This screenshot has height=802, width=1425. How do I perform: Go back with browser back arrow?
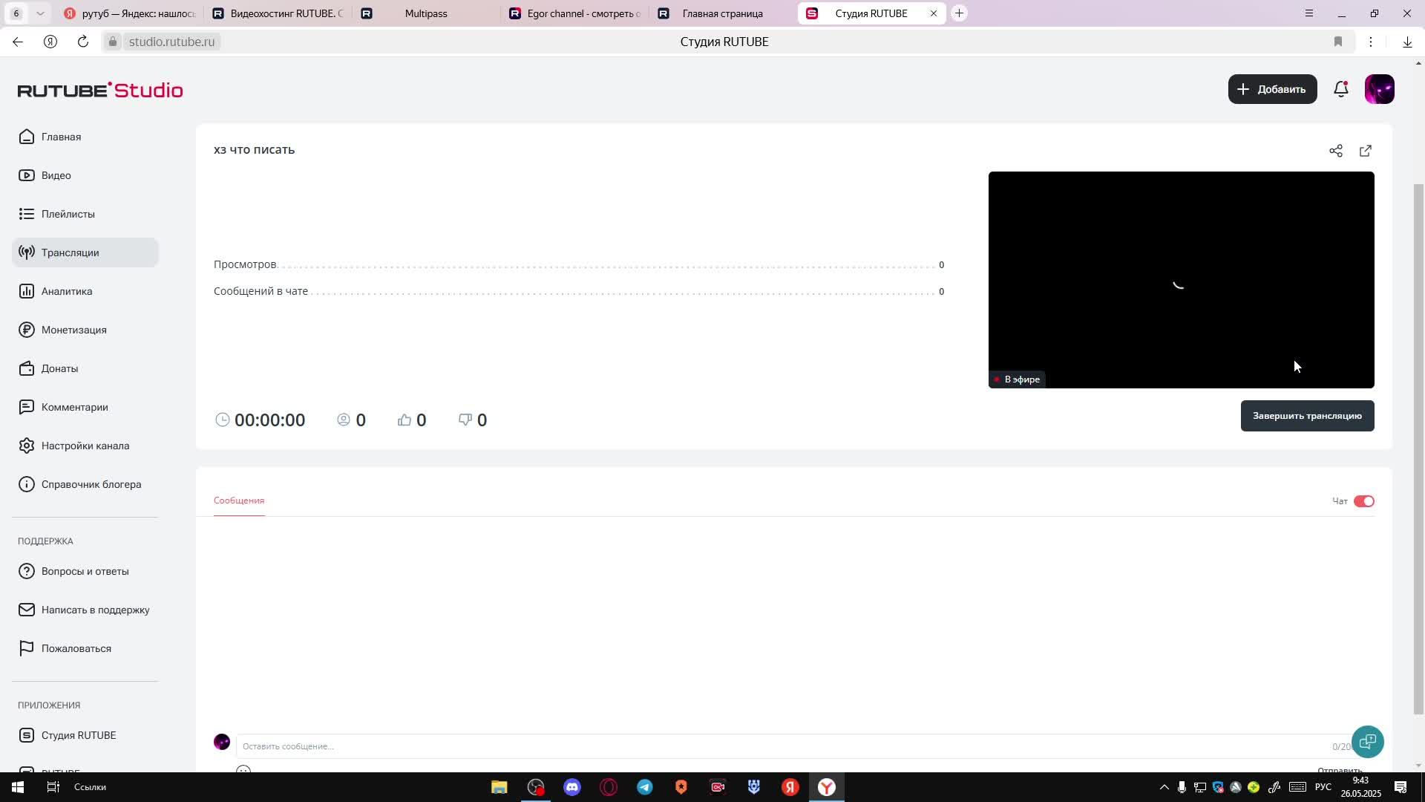tap(18, 42)
